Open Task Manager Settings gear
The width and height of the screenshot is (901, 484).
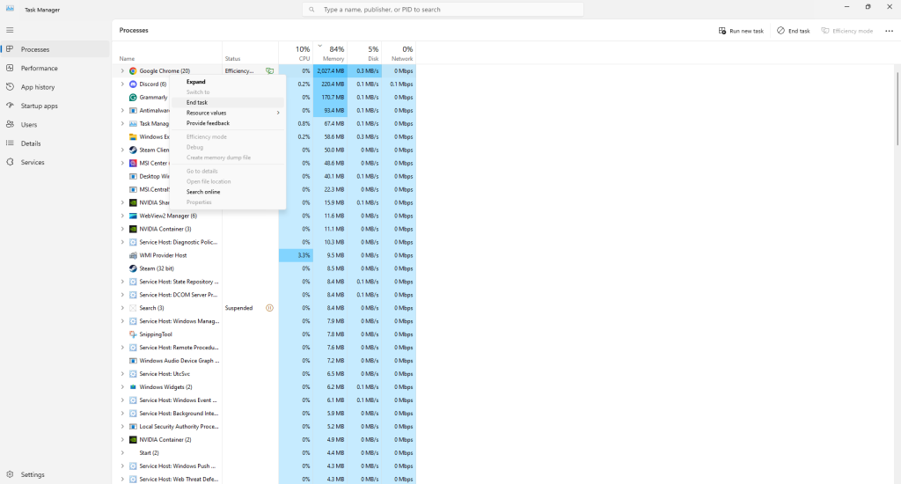pyautogui.click(x=10, y=474)
